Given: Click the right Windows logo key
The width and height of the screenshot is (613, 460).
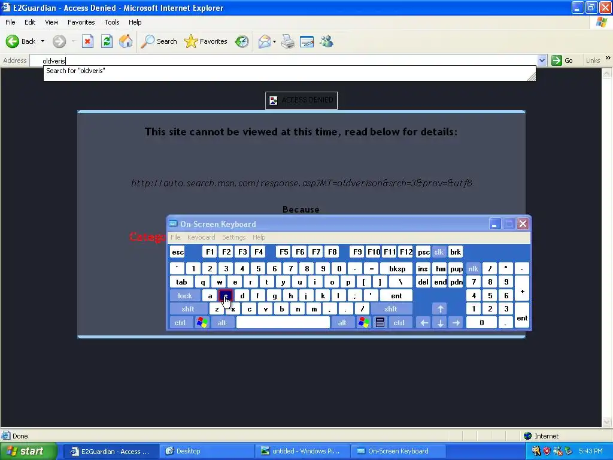Looking at the screenshot, I should click(363, 323).
